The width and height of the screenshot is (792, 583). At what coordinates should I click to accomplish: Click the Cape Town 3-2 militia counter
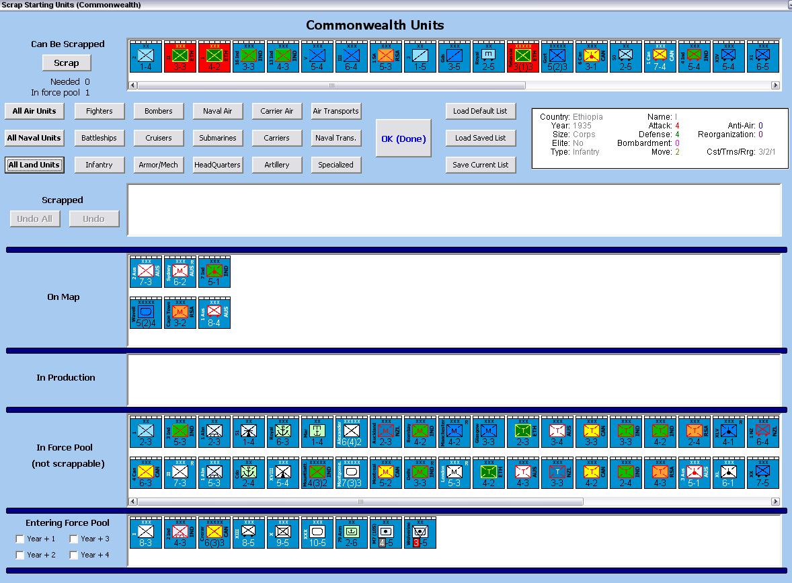tap(180, 313)
